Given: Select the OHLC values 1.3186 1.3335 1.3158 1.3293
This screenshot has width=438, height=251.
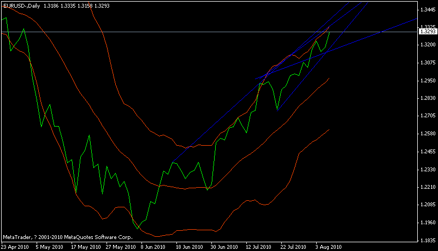Looking at the screenshot, I should tap(76, 5).
